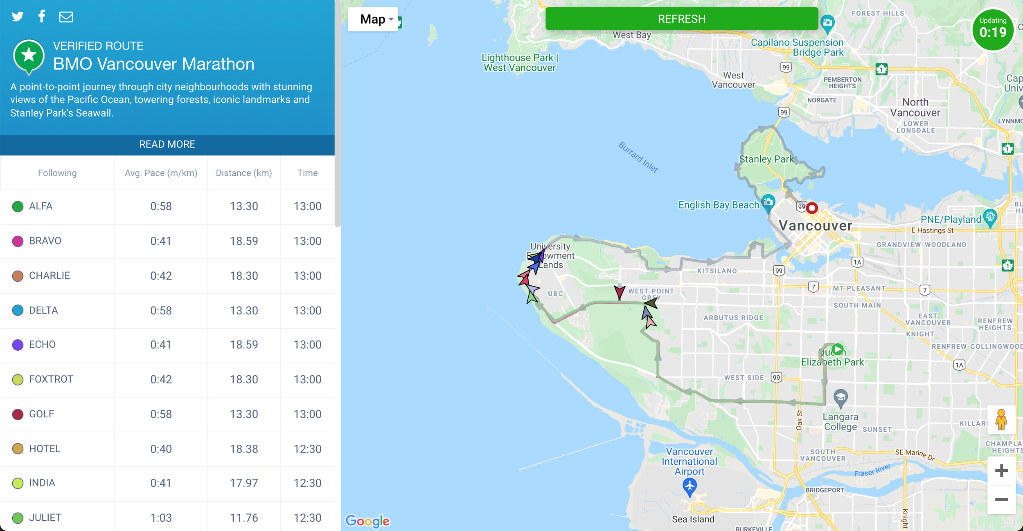Zoom out on the map
This screenshot has width=1023, height=531.
[1001, 500]
